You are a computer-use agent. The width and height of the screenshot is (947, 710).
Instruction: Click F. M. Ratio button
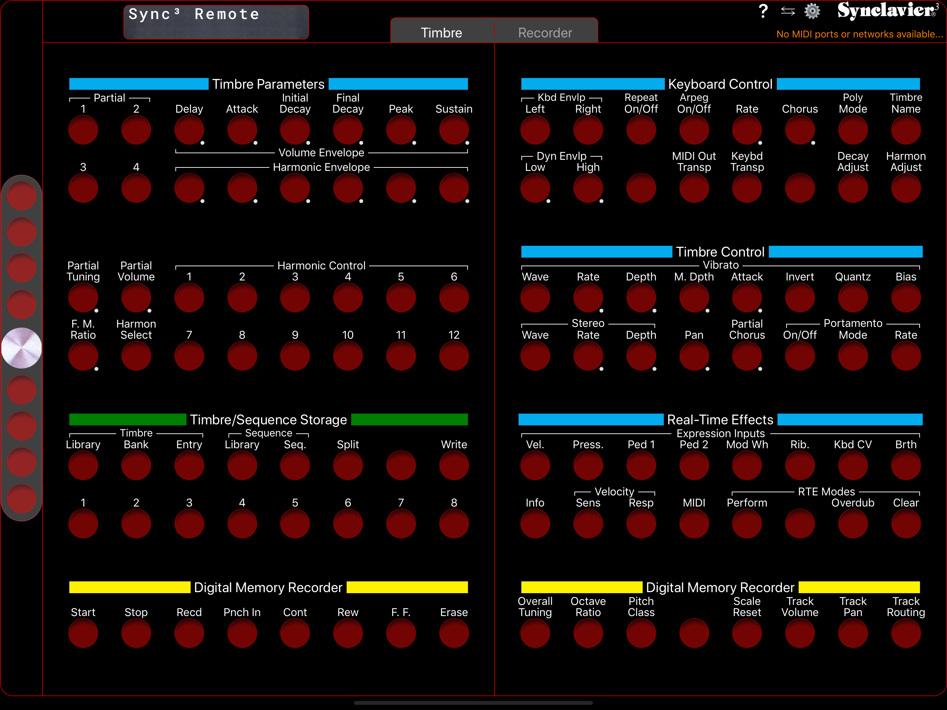pyautogui.click(x=83, y=356)
